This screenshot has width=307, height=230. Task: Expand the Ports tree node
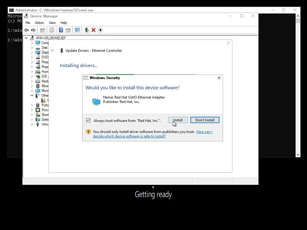click(x=32, y=105)
